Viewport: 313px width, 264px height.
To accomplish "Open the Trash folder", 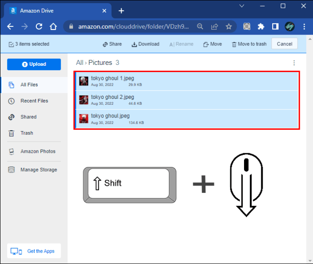I will [x=26, y=133].
